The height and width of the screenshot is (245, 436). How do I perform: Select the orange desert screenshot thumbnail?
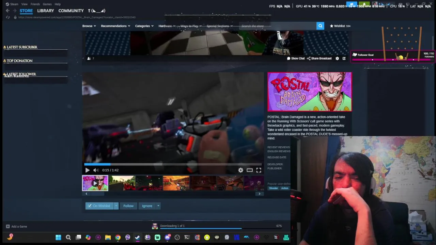pyautogui.click(x=176, y=183)
